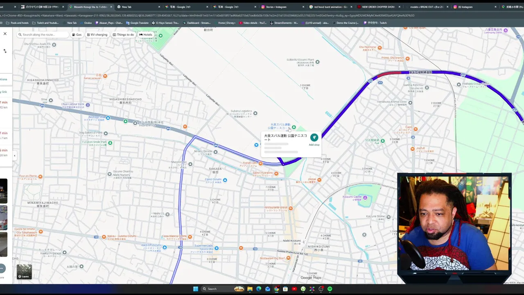Image resolution: width=524 pixels, height=295 pixels.
Task: Open Home | Disney+ bookmark
Action: (x=225, y=23)
